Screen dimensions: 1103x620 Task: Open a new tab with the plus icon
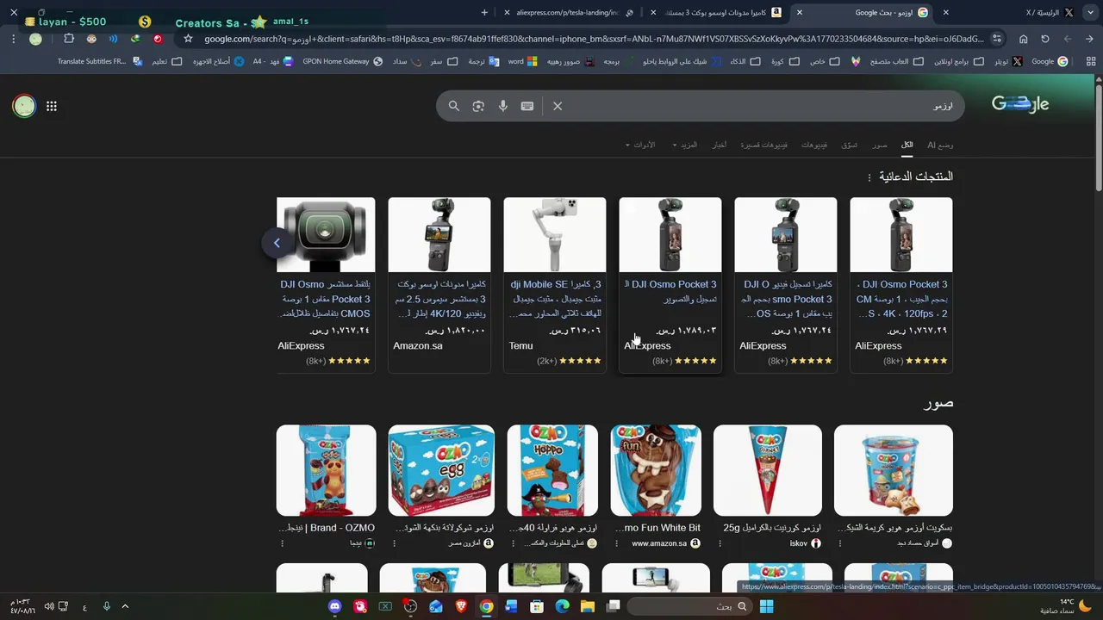click(x=484, y=12)
